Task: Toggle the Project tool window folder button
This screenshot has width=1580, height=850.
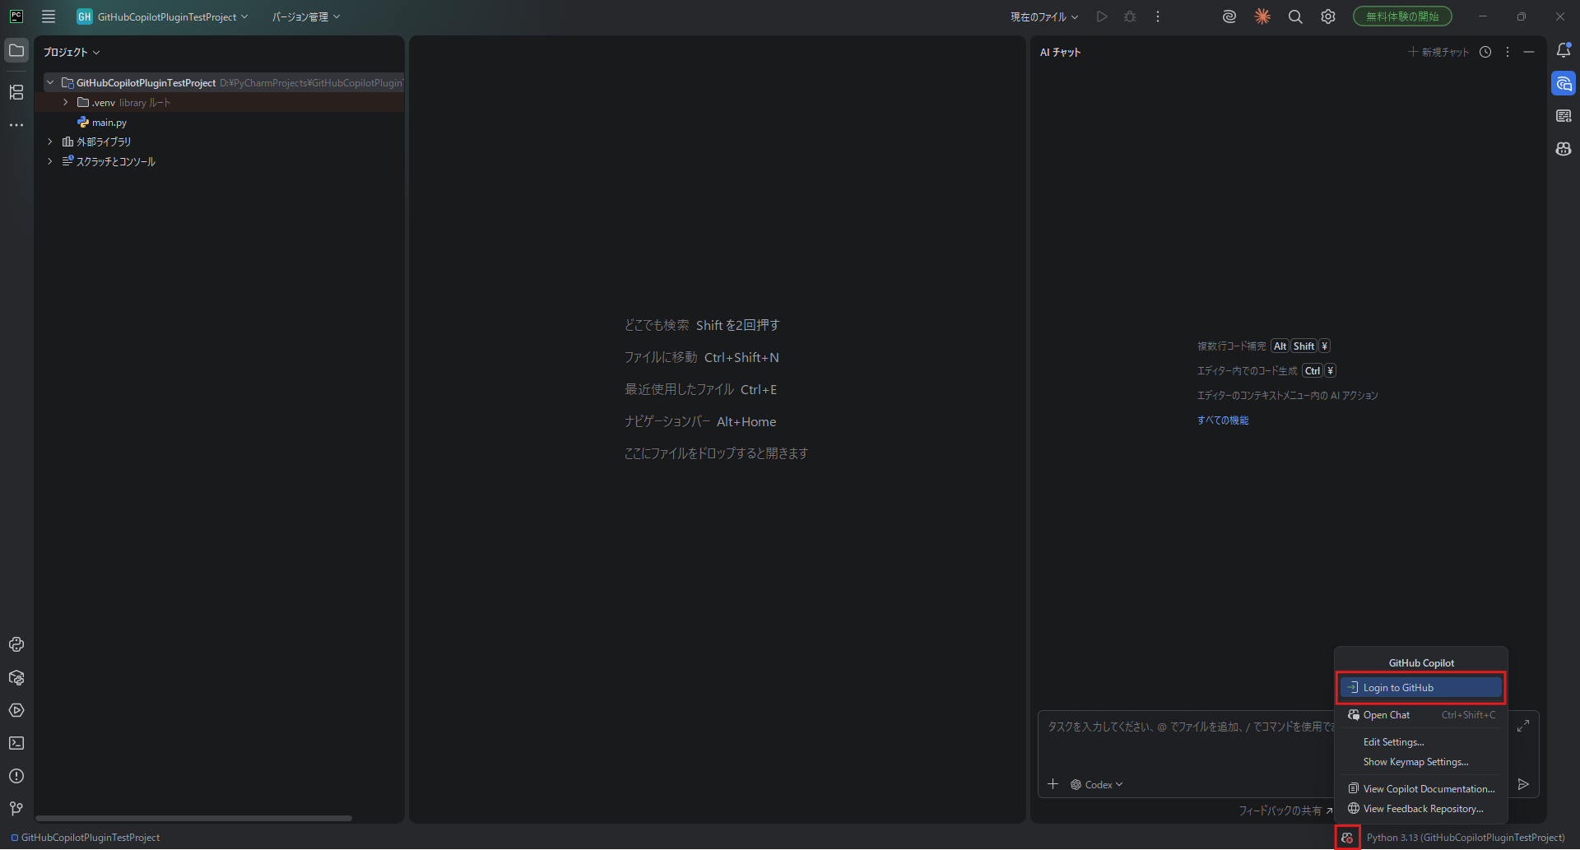Action: 16,51
